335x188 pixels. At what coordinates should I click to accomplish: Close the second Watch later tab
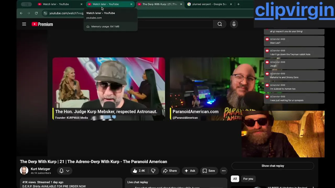tap(131, 4)
